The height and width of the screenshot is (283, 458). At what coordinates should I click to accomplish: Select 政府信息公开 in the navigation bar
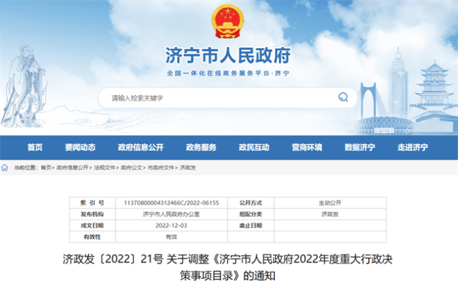(x=140, y=148)
